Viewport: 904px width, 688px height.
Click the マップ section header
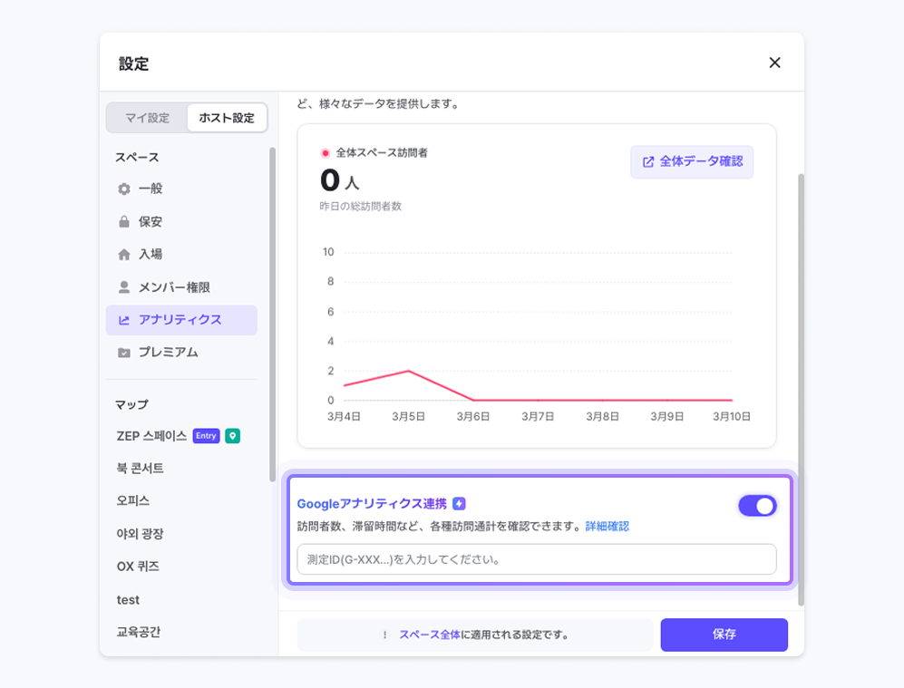[x=131, y=405]
